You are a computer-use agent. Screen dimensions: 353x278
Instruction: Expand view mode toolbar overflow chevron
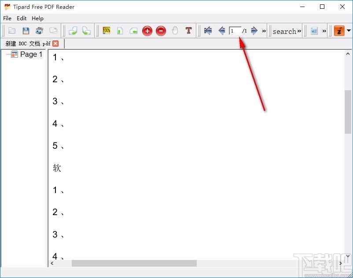point(324,31)
